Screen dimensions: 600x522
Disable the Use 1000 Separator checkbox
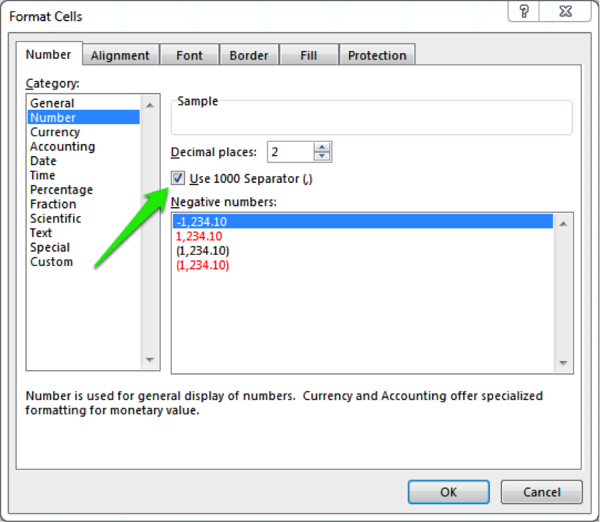click(x=177, y=178)
